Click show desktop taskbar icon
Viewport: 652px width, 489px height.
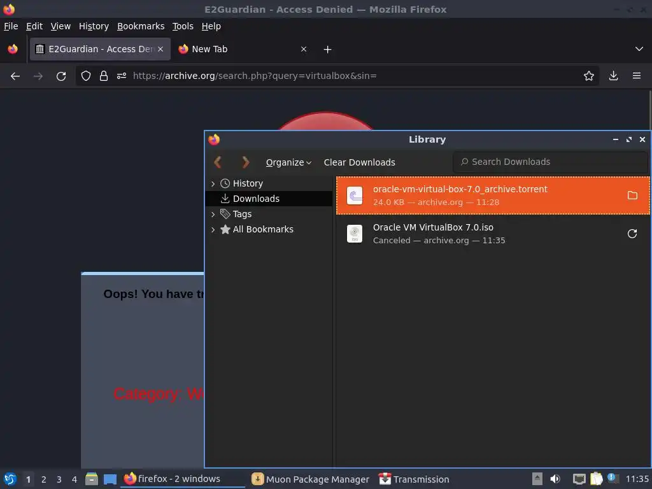110,479
